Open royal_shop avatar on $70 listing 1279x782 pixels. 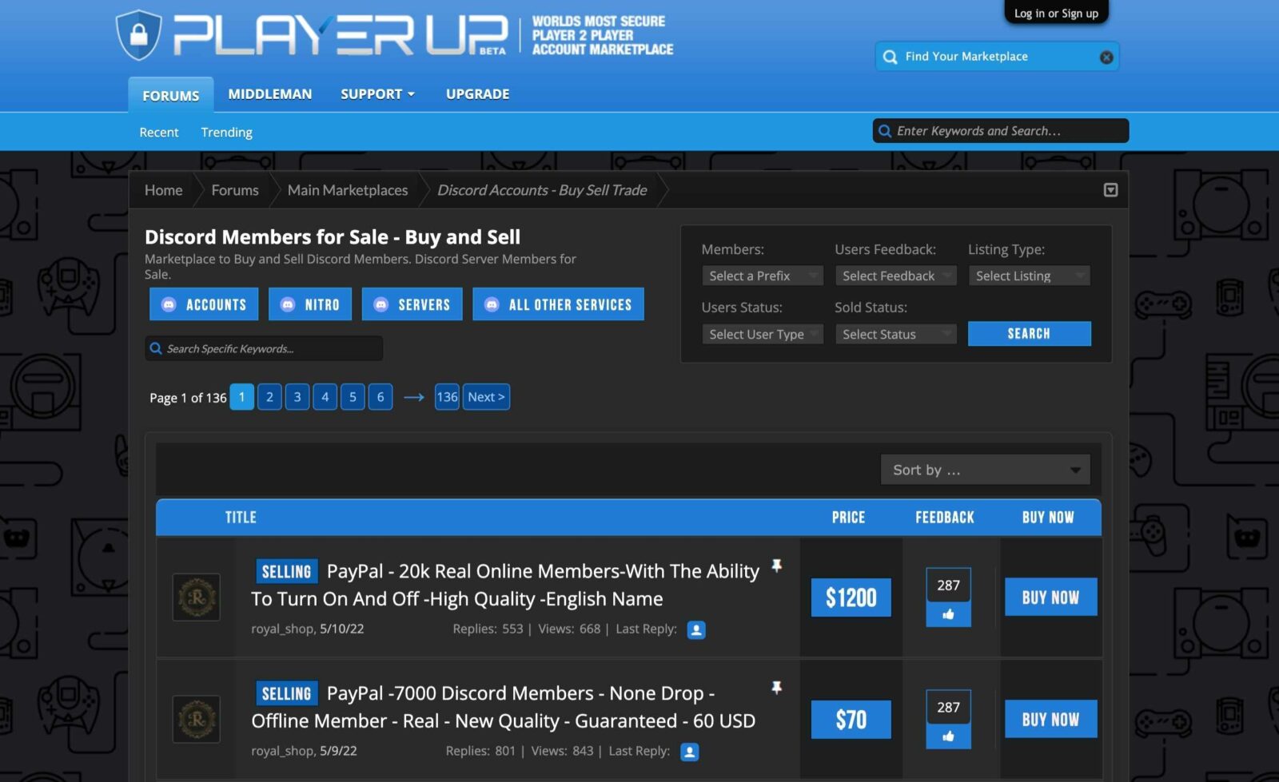[x=197, y=719]
